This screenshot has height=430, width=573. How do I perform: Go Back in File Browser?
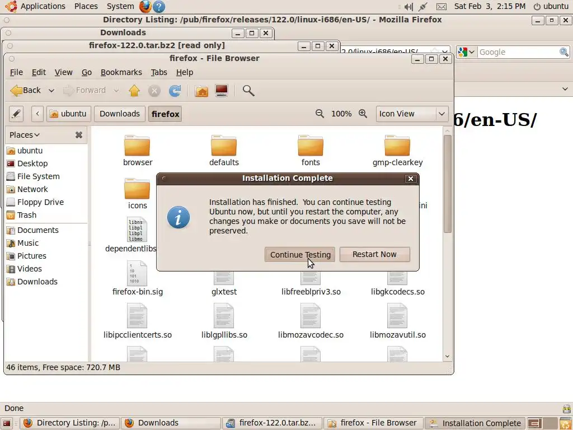pyautogui.click(x=26, y=90)
